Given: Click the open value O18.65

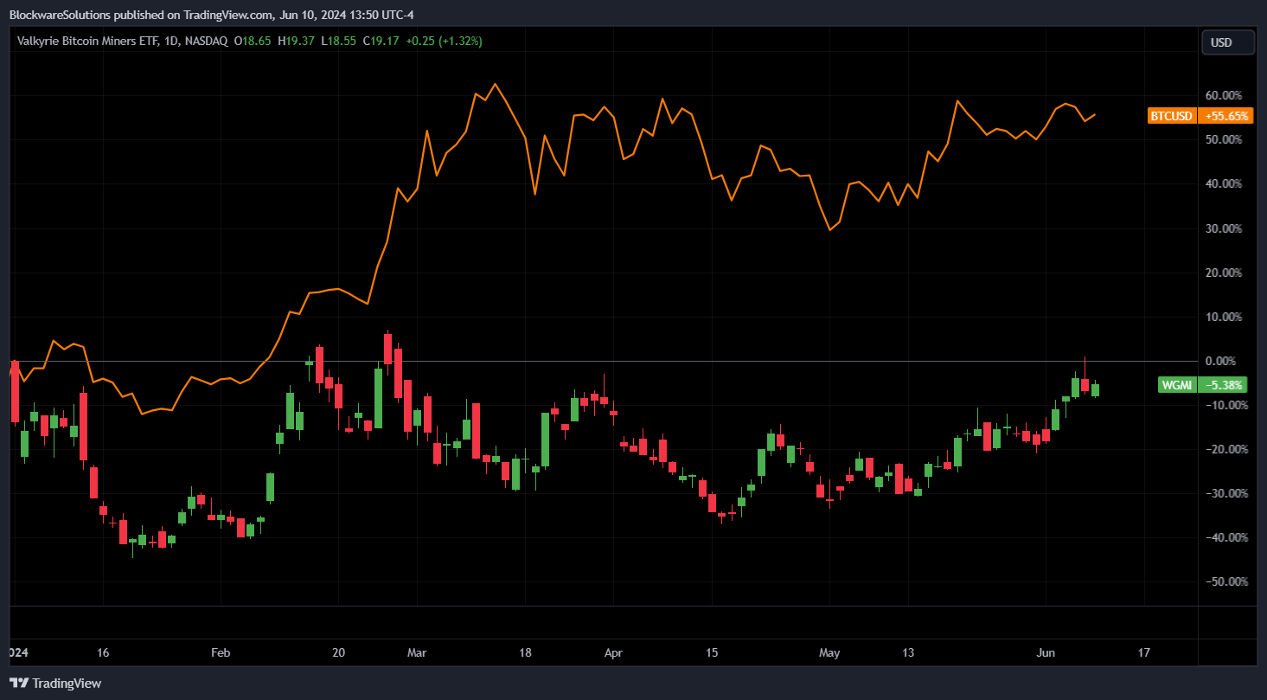Looking at the screenshot, I should click(x=253, y=41).
